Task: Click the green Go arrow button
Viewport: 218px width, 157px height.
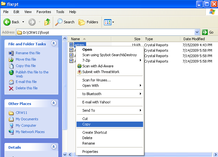Action: coord(205,32)
